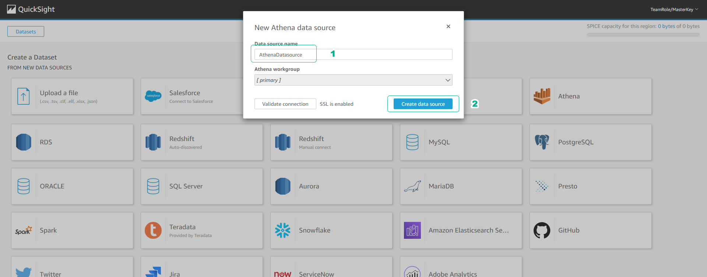The image size is (707, 277).
Task: Close the New Athena data source dialog
Action: point(448,26)
